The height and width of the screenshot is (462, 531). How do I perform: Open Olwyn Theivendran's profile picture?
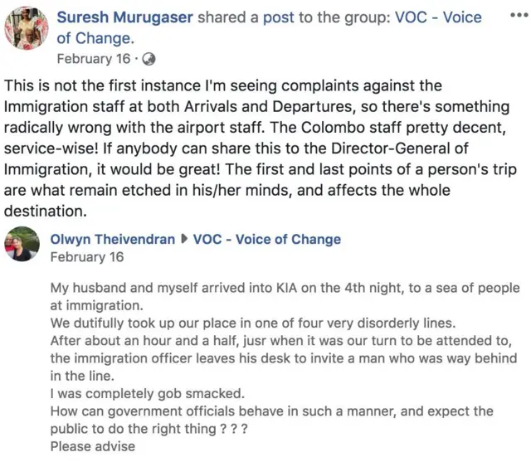(x=22, y=244)
